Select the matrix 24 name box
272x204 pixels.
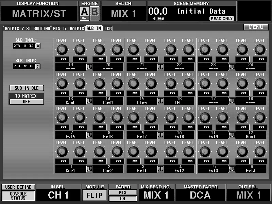tap(251, 67)
